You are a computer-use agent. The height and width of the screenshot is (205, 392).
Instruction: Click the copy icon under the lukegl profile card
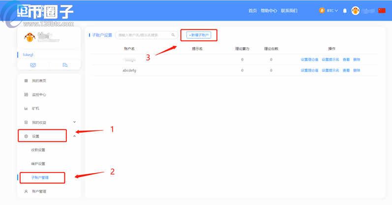(65, 65)
